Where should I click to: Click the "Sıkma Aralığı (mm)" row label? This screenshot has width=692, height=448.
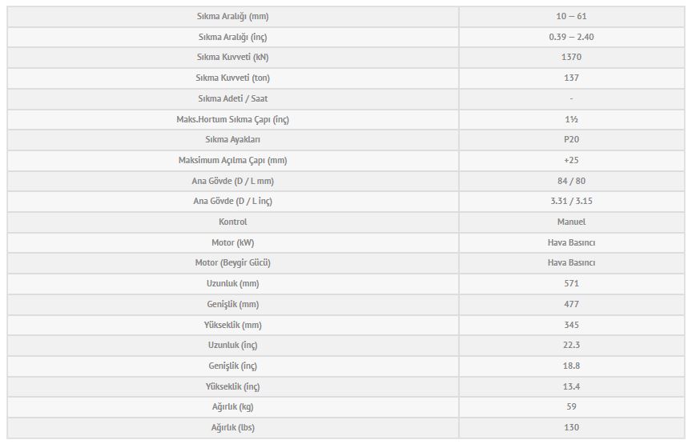click(232, 16)
